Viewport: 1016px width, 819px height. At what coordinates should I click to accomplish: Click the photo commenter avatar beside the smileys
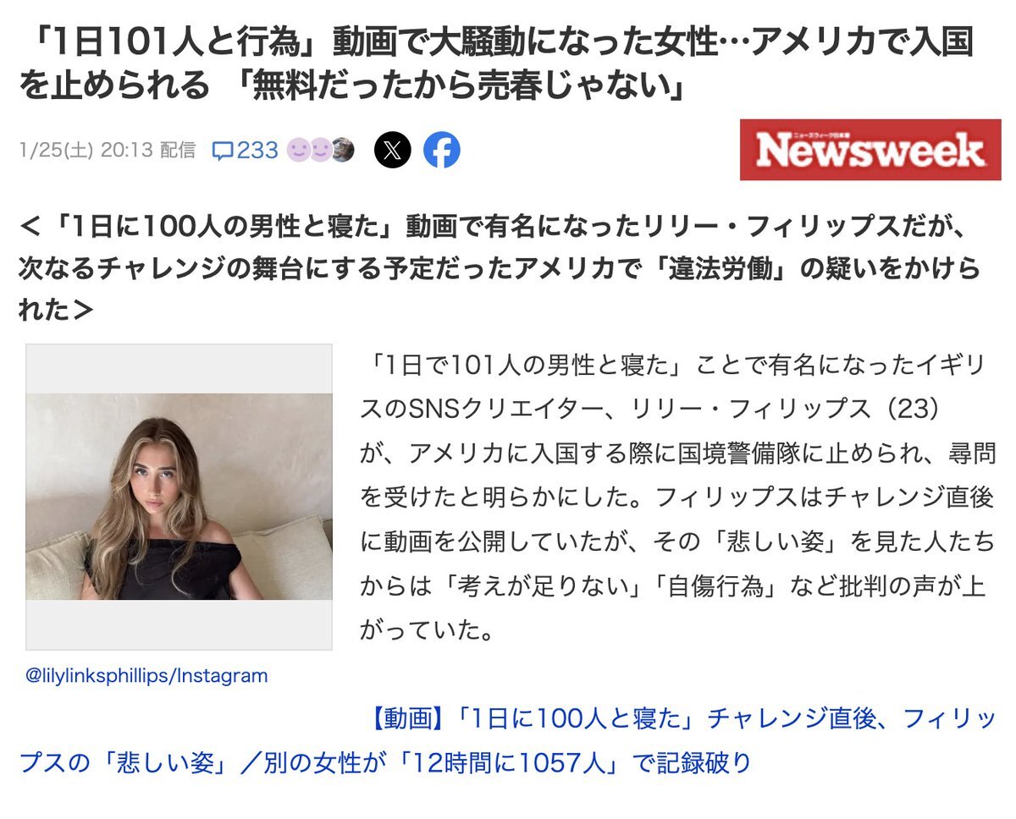(342, 150)
